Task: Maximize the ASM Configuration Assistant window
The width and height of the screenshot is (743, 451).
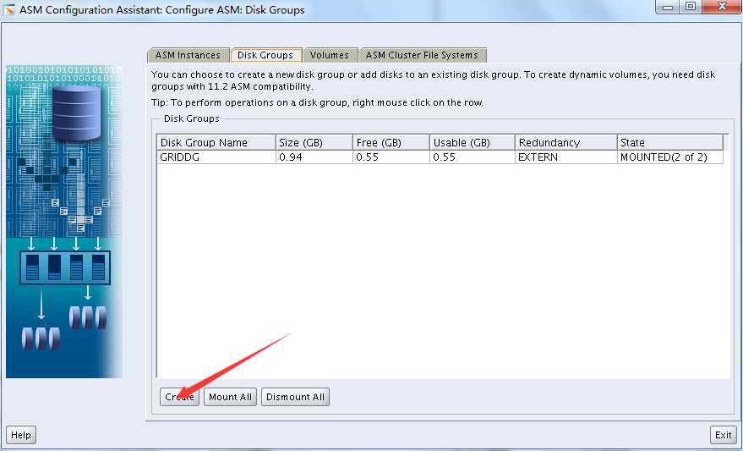Action: point(691,7)
